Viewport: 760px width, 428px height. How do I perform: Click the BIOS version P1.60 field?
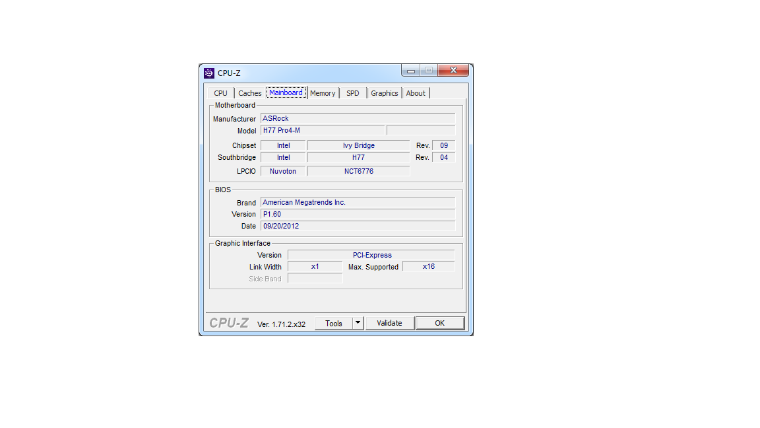click(358, 215)
